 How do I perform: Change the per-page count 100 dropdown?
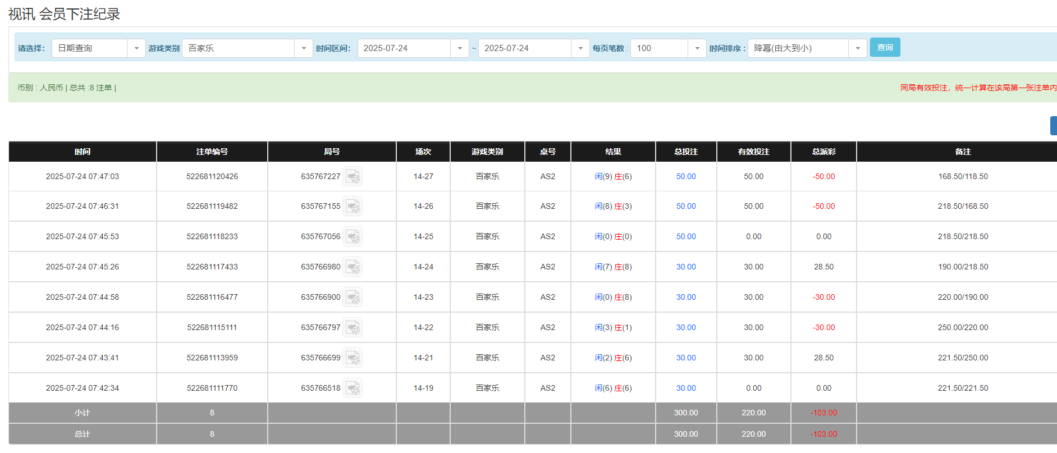[697, 48]
